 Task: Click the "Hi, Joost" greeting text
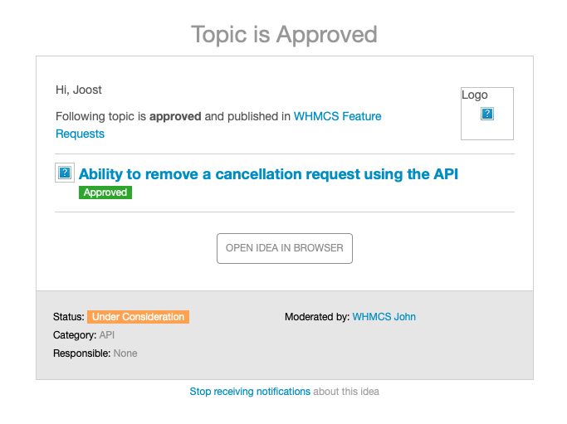pyautogui.click(x=79, y=90)
